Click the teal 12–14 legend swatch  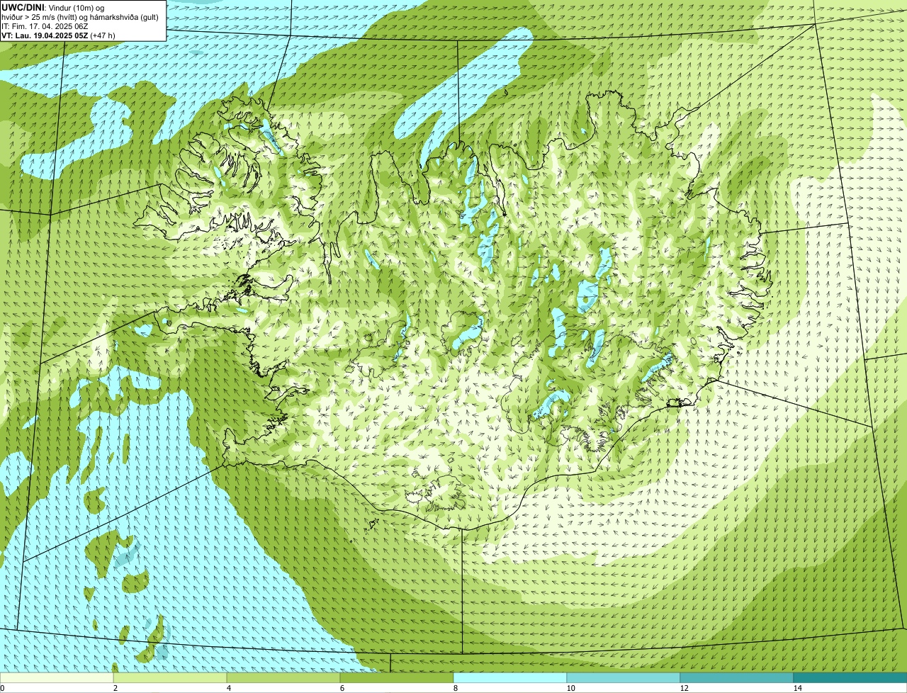click(x=737, y=677)
